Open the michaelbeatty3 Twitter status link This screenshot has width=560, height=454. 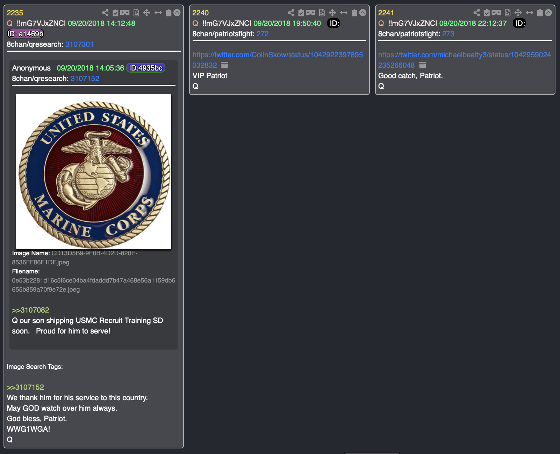(x=465, y=60)
